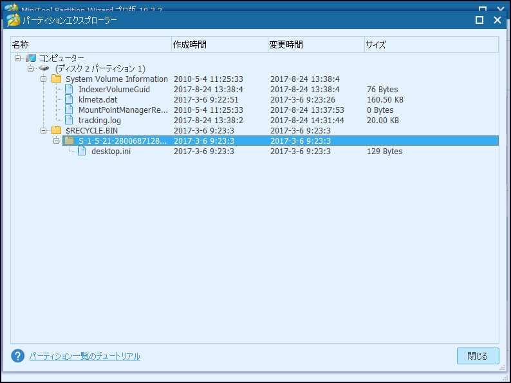The width and height of the screenshot is (511, 383).
Task: Click creation time 2017-8-24 13:38:2
Action: point(209,120)
